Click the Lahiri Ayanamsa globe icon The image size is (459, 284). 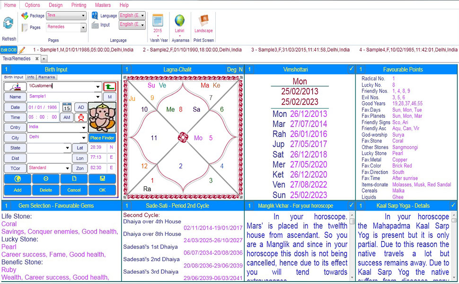(x=180, y=20)
